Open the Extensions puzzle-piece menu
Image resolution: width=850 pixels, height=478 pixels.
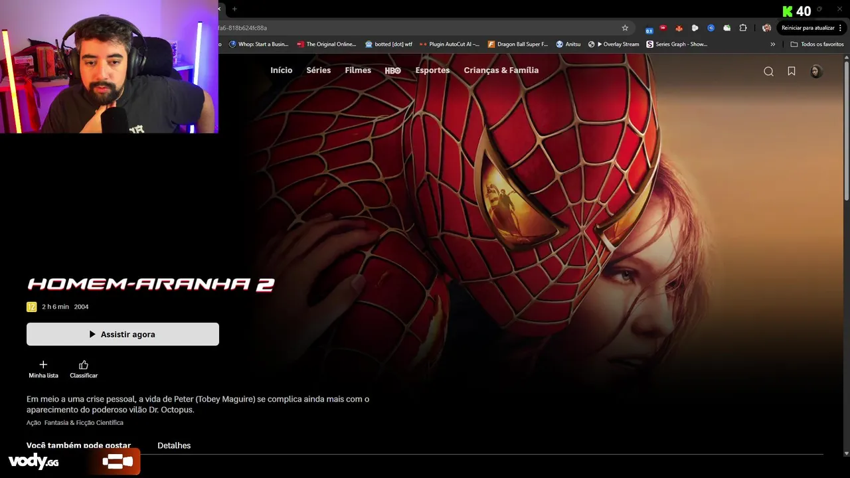point(743,28)
